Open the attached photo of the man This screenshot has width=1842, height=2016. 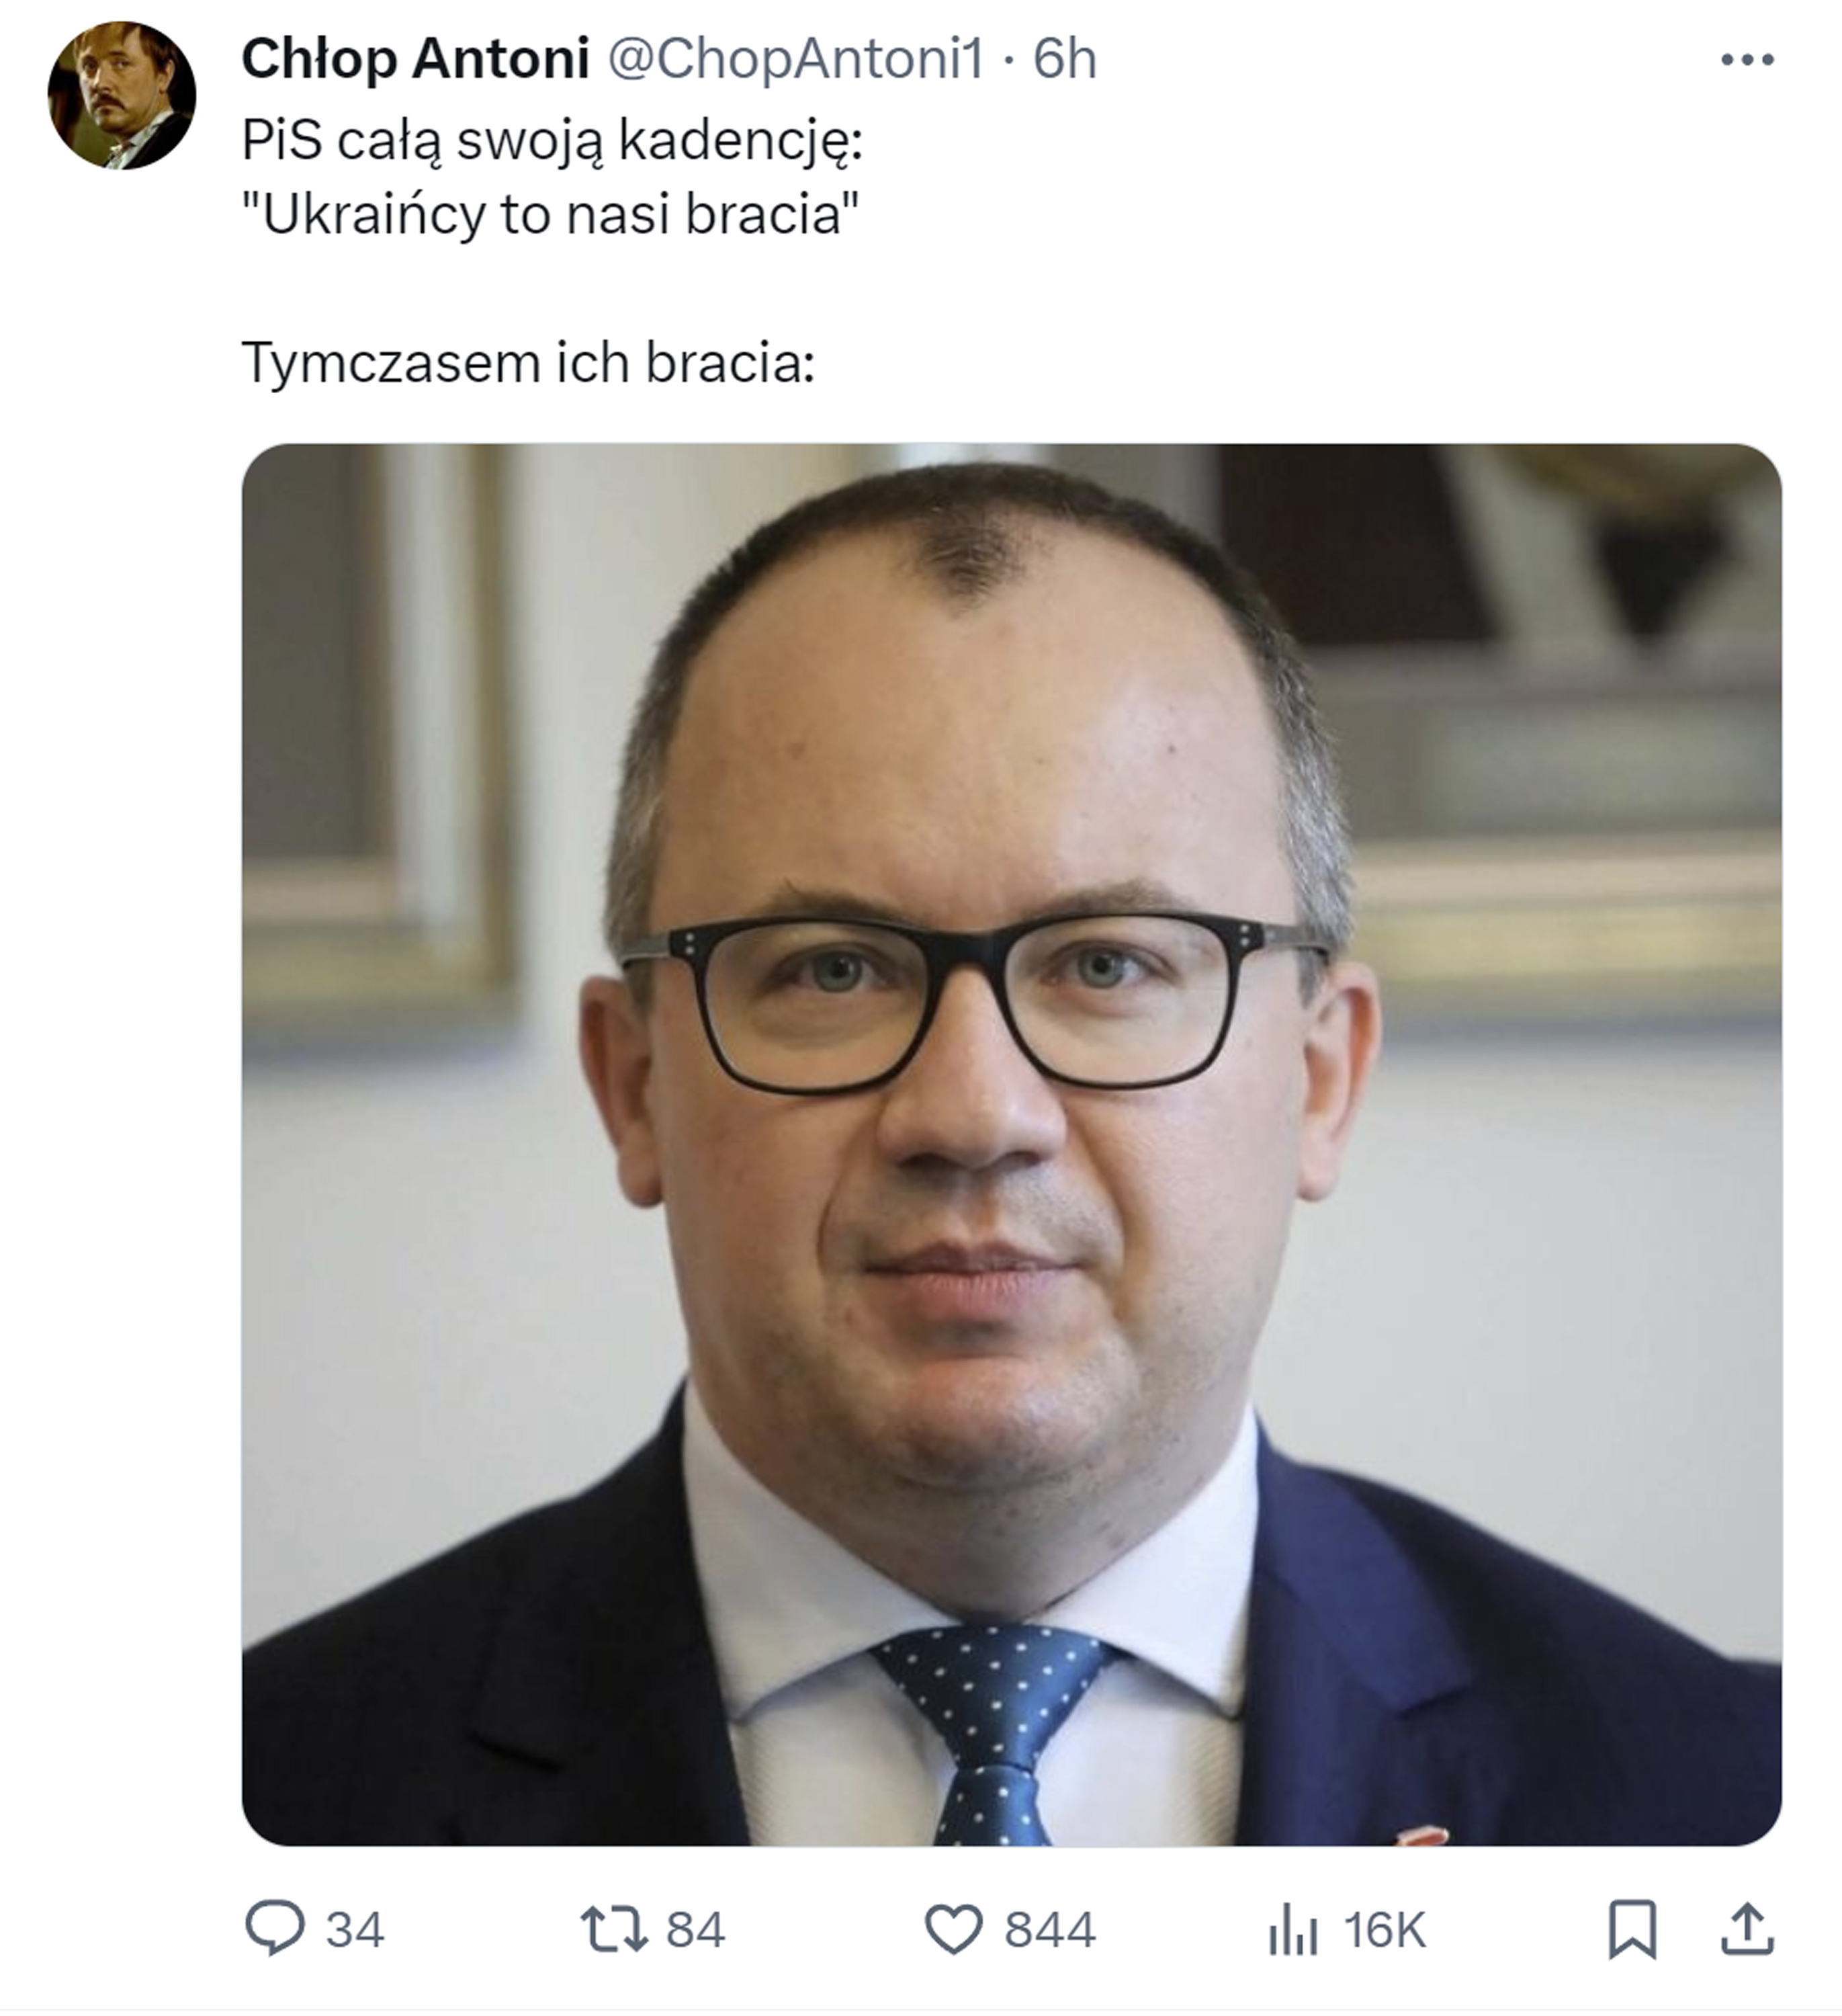pyautogui.click(x=1012, y=1144)
